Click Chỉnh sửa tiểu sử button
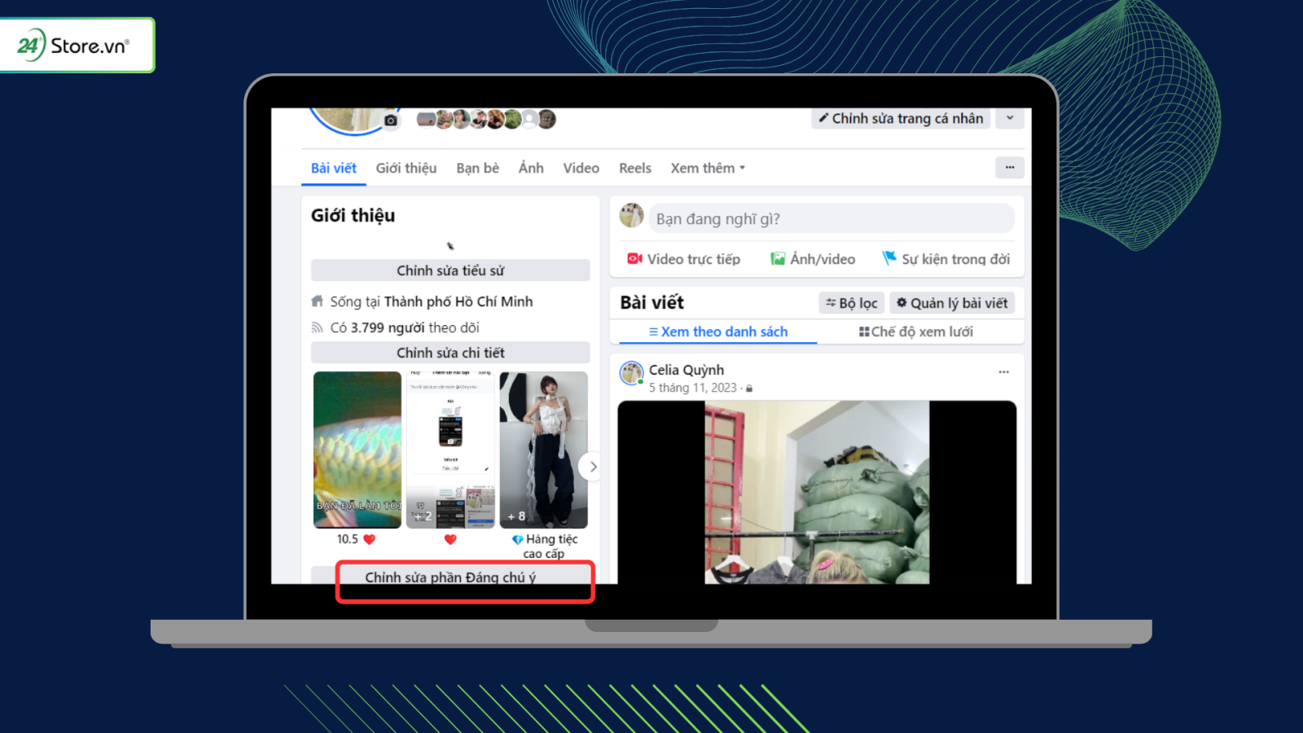 click(450, 270)
